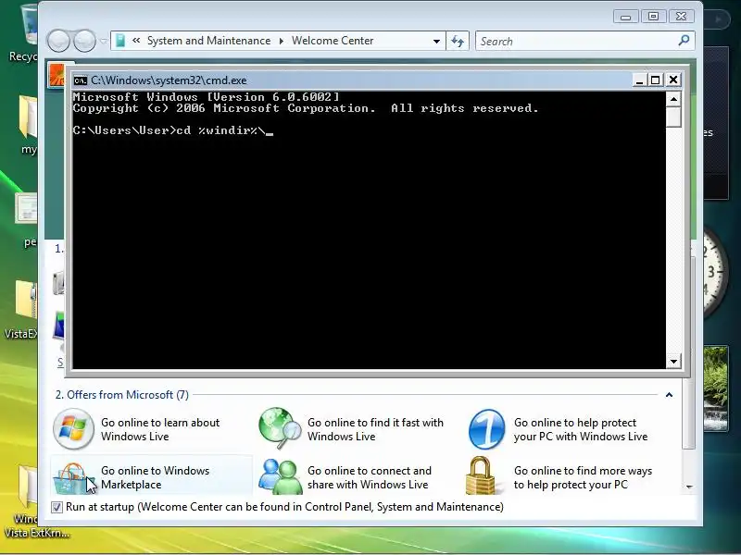The image size is (741, 555).
Task: Click the Forward navigation button
Action: click(x=85, y=41)
